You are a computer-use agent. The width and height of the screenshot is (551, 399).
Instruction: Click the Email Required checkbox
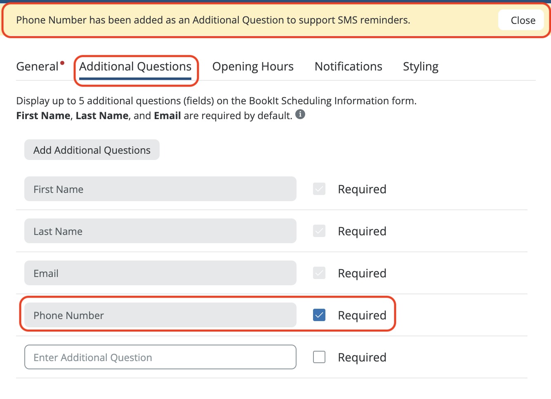pos(319,273)
